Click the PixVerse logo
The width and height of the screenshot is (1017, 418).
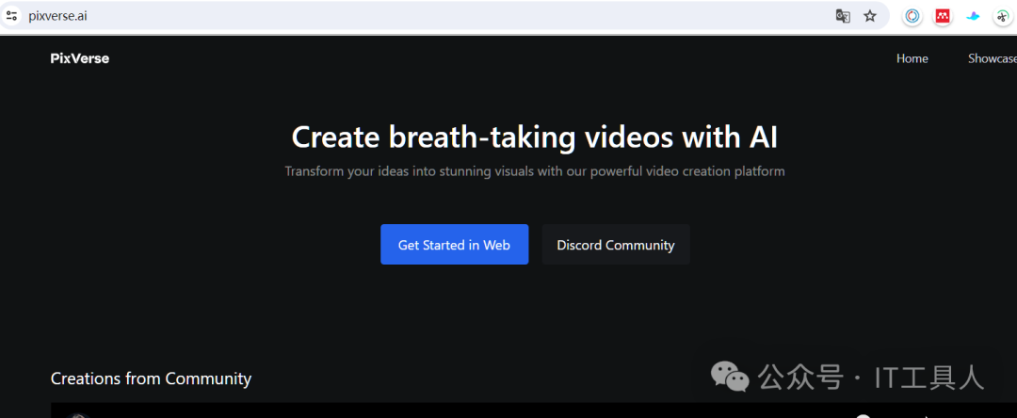[x=80, y=58]
